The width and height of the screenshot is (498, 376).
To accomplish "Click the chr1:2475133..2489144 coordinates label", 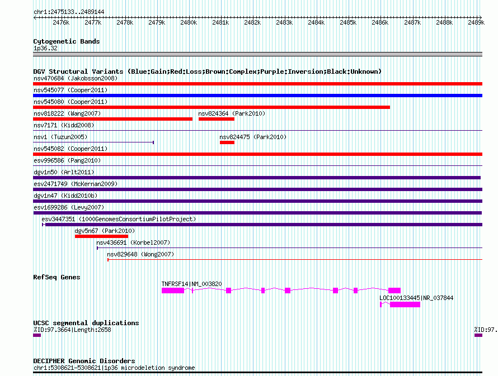I will coord(69,12).
